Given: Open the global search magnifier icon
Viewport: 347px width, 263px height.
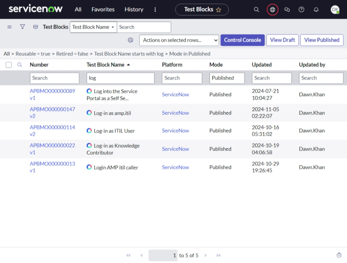Looking at the screenshot, I should 257,9.
